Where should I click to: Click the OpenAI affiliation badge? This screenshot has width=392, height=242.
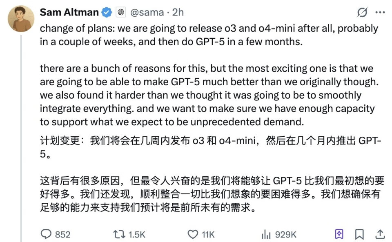click(120, 13)
